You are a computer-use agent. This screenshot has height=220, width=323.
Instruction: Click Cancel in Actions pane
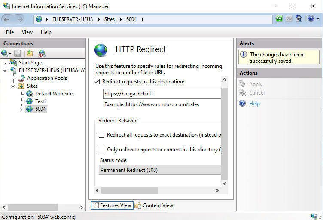tap(257, 93)
